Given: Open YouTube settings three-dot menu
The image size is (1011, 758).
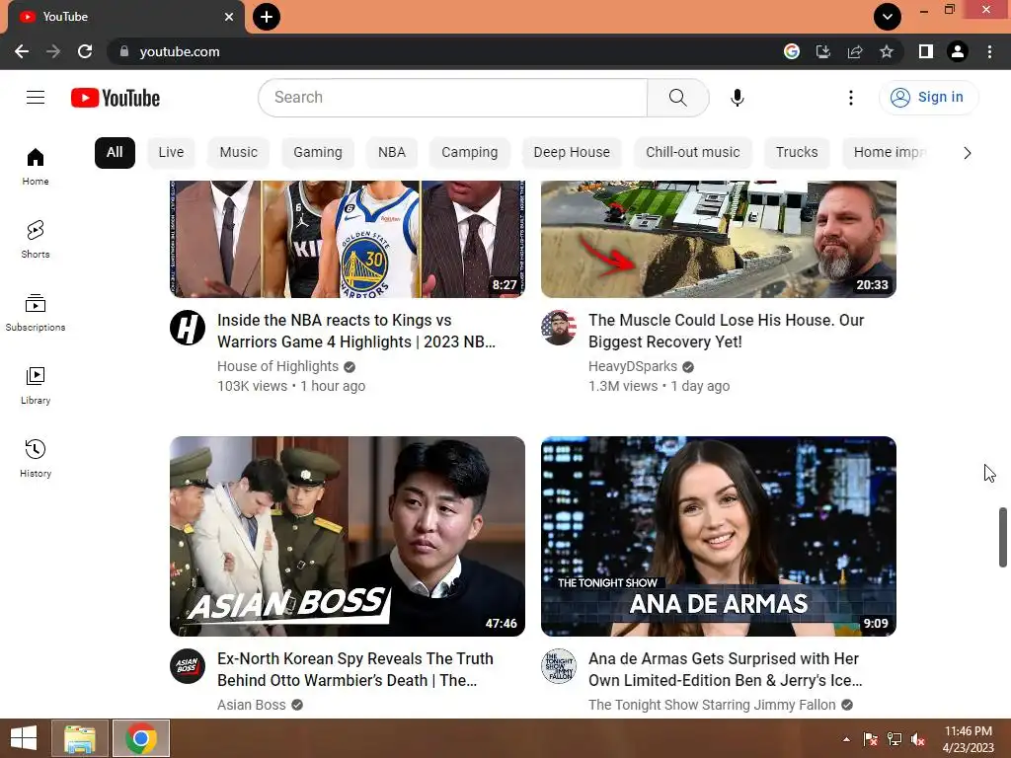Looking at the screenshot, I should click(851, 98).
